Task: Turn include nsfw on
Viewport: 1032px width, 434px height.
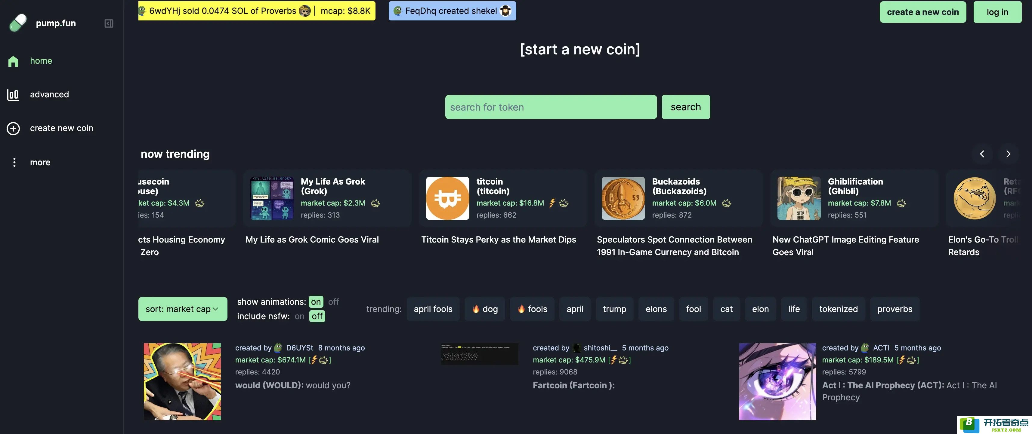Action: click(299, 316)
